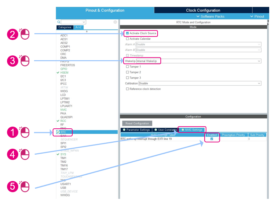Screen dimensions: 272x202
Task: Select RF in the peripheral list
Action: click(x=62, y=124)
